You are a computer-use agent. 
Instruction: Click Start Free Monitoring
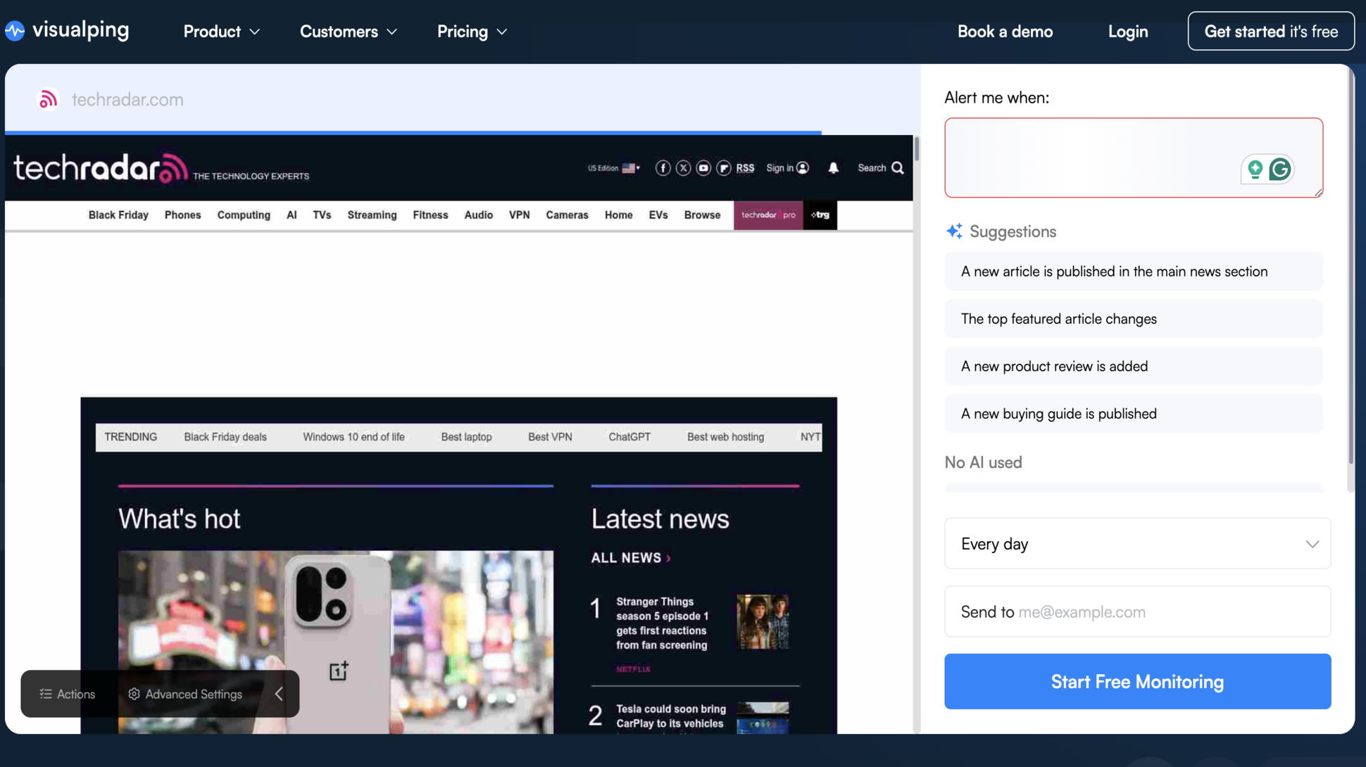1136,681
